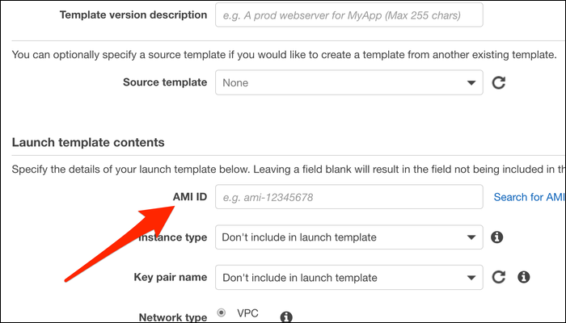Click the Launch template contents heading
Screen dimensions: 566x323
pyautogui.click(x=88, y=142)
